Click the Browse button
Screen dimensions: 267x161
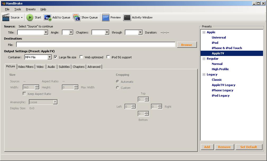tap(187, 45)
